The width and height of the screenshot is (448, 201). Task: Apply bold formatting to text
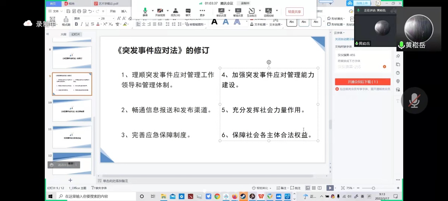tap(76, 24)
